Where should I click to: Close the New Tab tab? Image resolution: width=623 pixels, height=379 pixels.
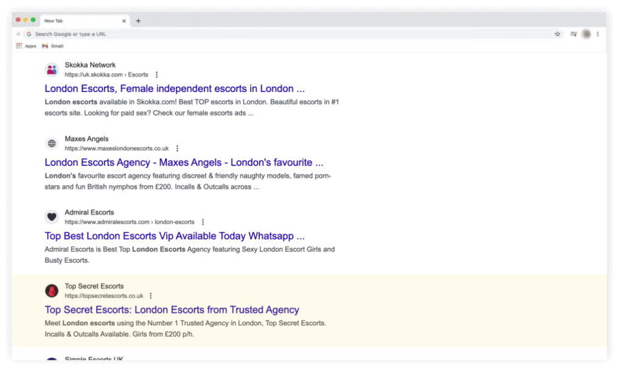click(x=124, y=21)
